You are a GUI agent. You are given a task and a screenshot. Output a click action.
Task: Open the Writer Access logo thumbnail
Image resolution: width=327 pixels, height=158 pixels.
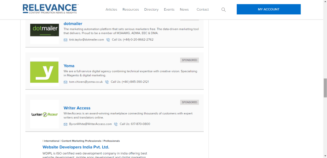(44, 114)
